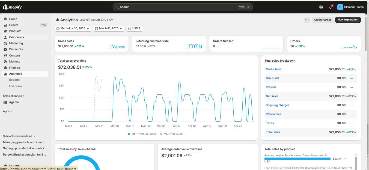369x170 pixels.
Task: Open the Gross sales breakdown link
Action: tap(273, 69)
